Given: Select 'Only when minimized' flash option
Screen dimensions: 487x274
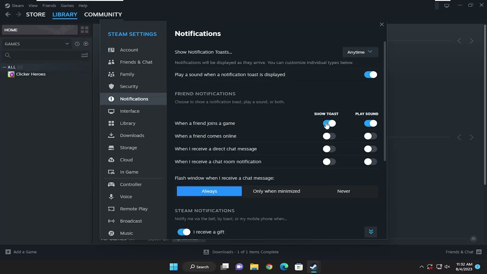Looking at the screenshot, I should pyautogui.click(x=277, y=191).
